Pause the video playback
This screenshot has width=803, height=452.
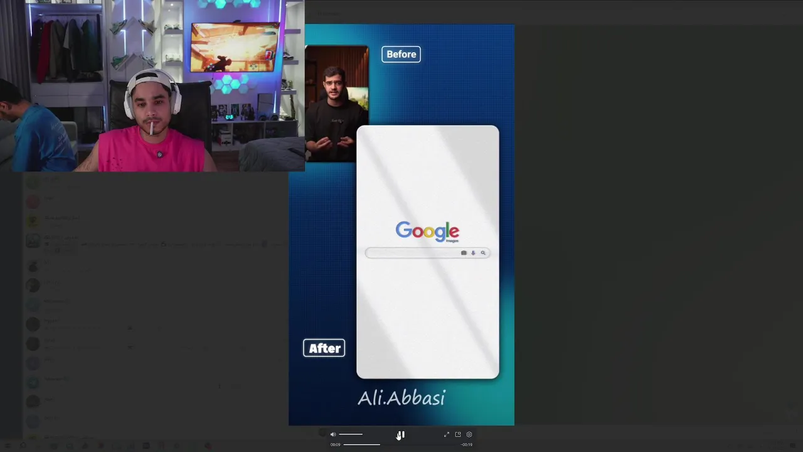click(x=401, y=434)
